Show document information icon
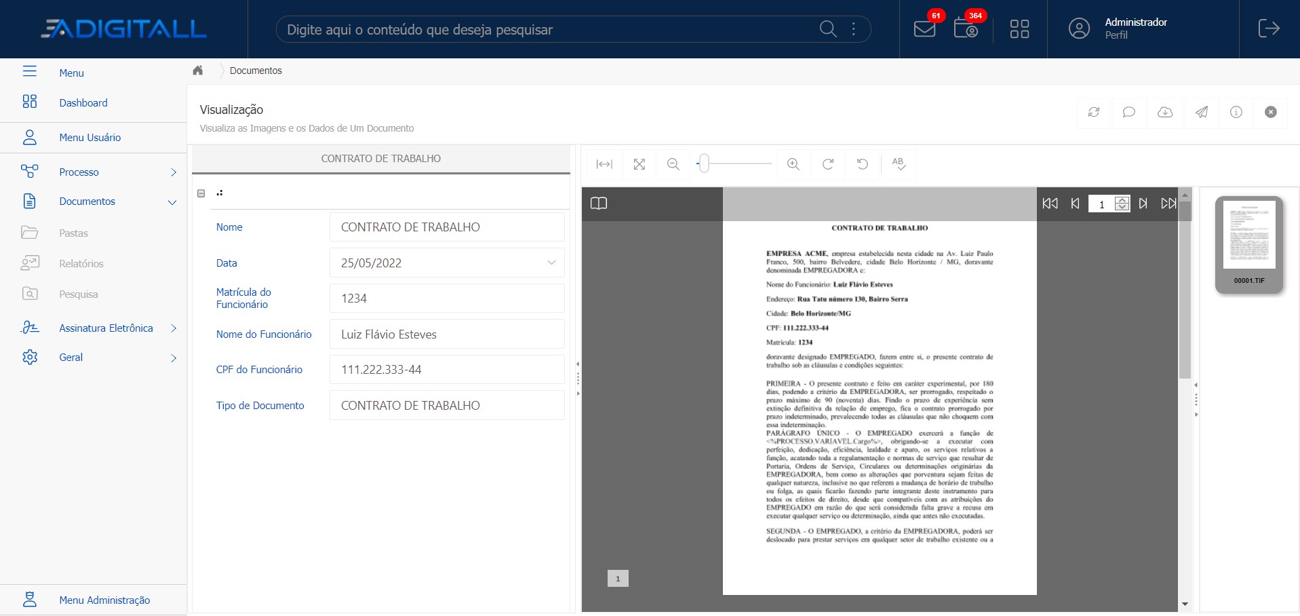The image size is (1300, 616). pos(1236,112)
